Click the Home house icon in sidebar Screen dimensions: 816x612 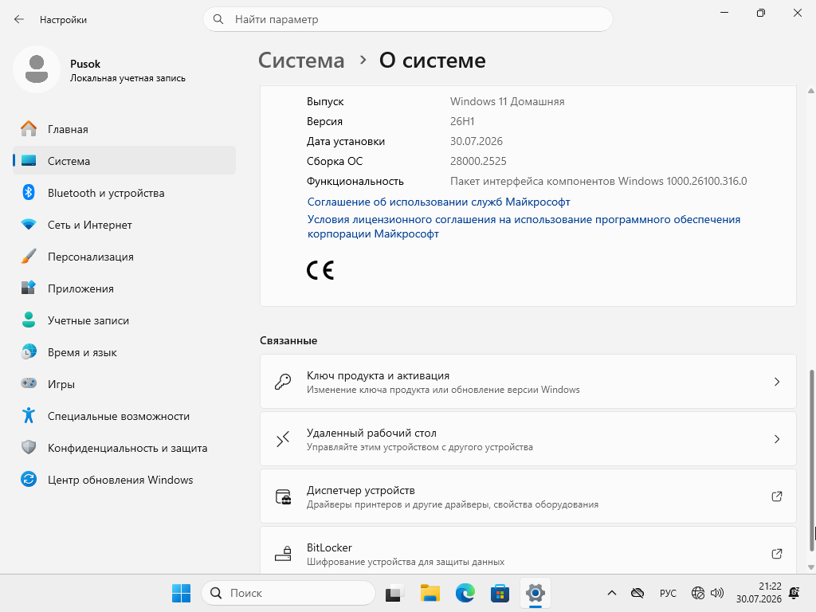click(x=29, y=128)
